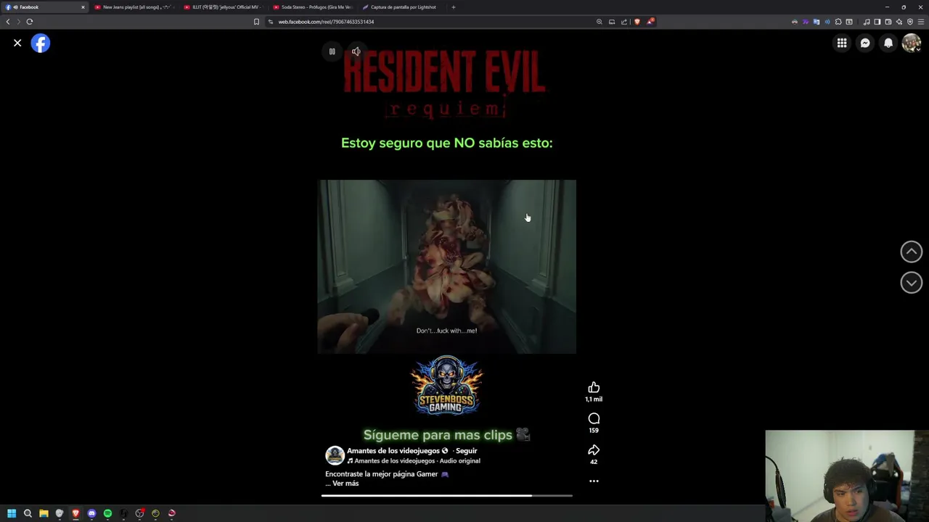The image size is (929, 522).
Task: Open Spotify from the taskbar
Action: (107, 513)
